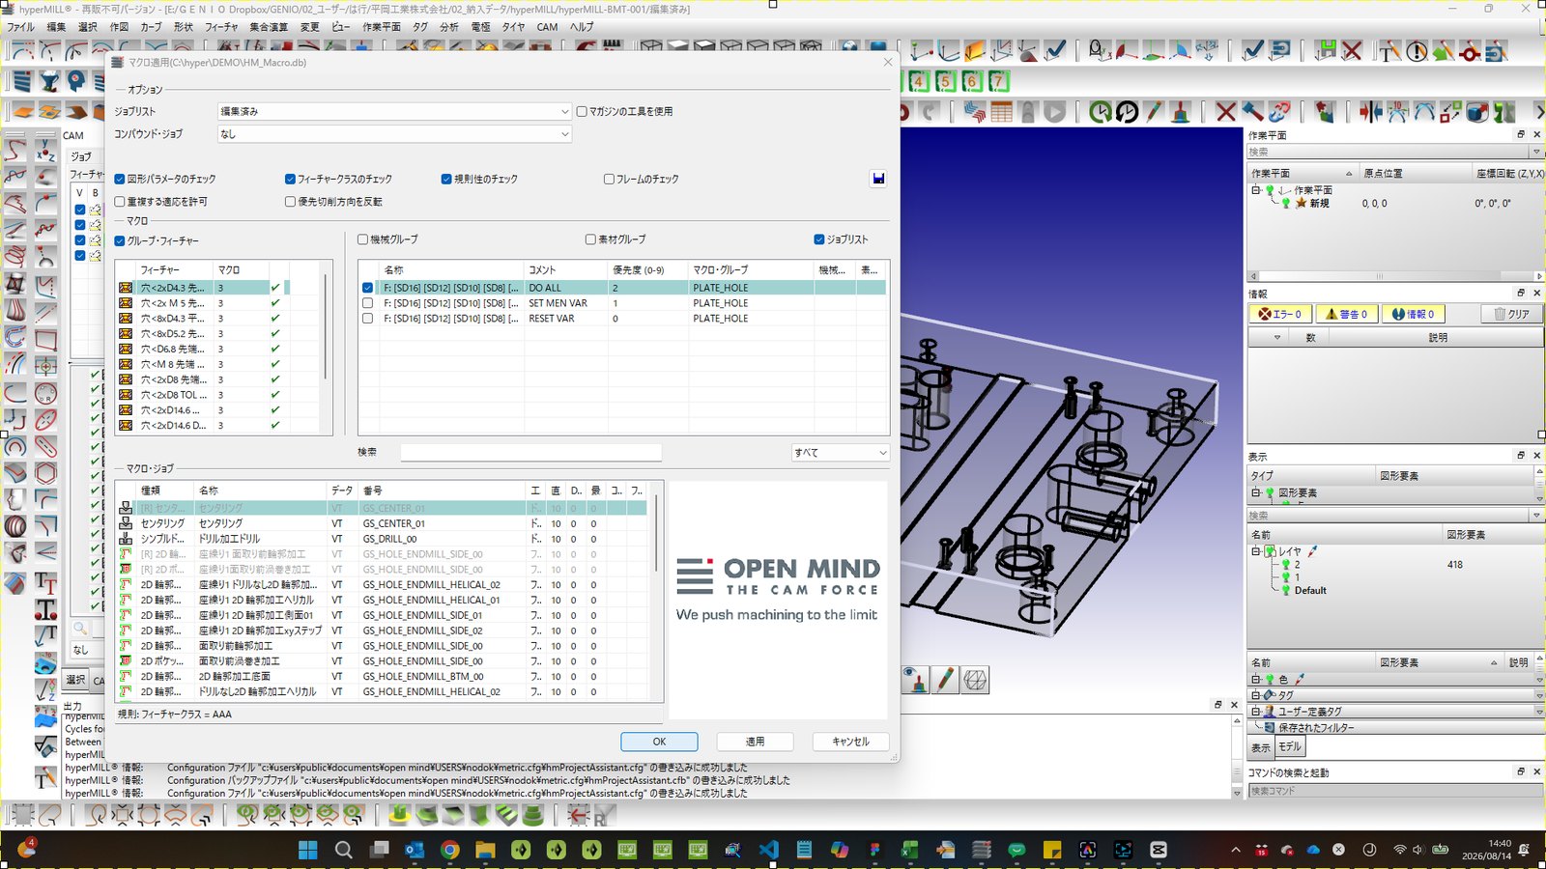Screen dimensions: 1546x869
Task: Click the キャンセル button
Action: [x=850, y=742]
